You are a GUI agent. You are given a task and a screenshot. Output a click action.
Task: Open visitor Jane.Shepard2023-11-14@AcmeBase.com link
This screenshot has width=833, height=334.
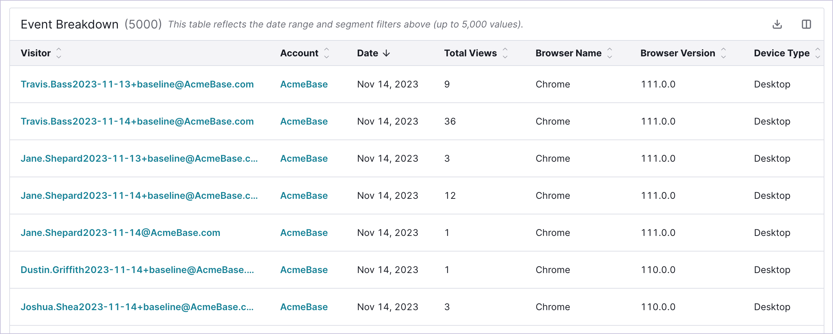(120, 233)
